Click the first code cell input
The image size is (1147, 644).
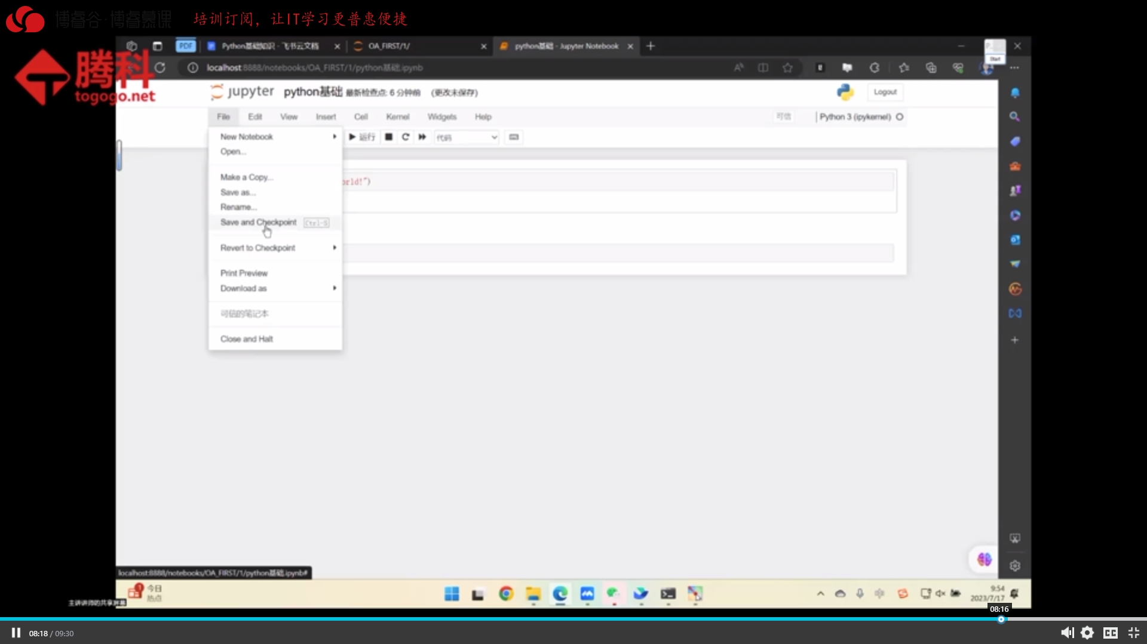(x=618, y=181)
